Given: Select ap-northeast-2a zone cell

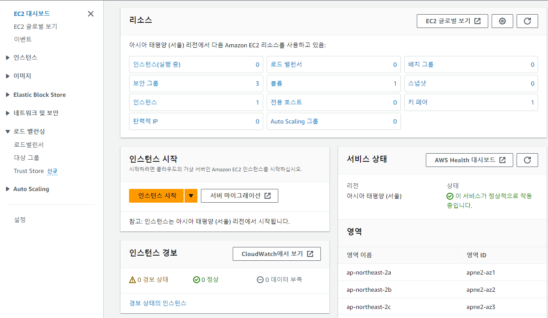Looking at the screenshot, I should coord(369,272).
